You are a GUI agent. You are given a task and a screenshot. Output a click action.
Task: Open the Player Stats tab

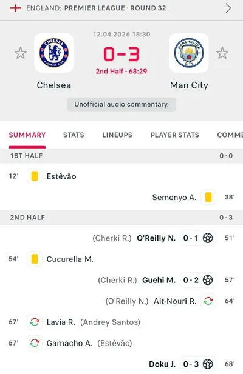coord(175,135)
